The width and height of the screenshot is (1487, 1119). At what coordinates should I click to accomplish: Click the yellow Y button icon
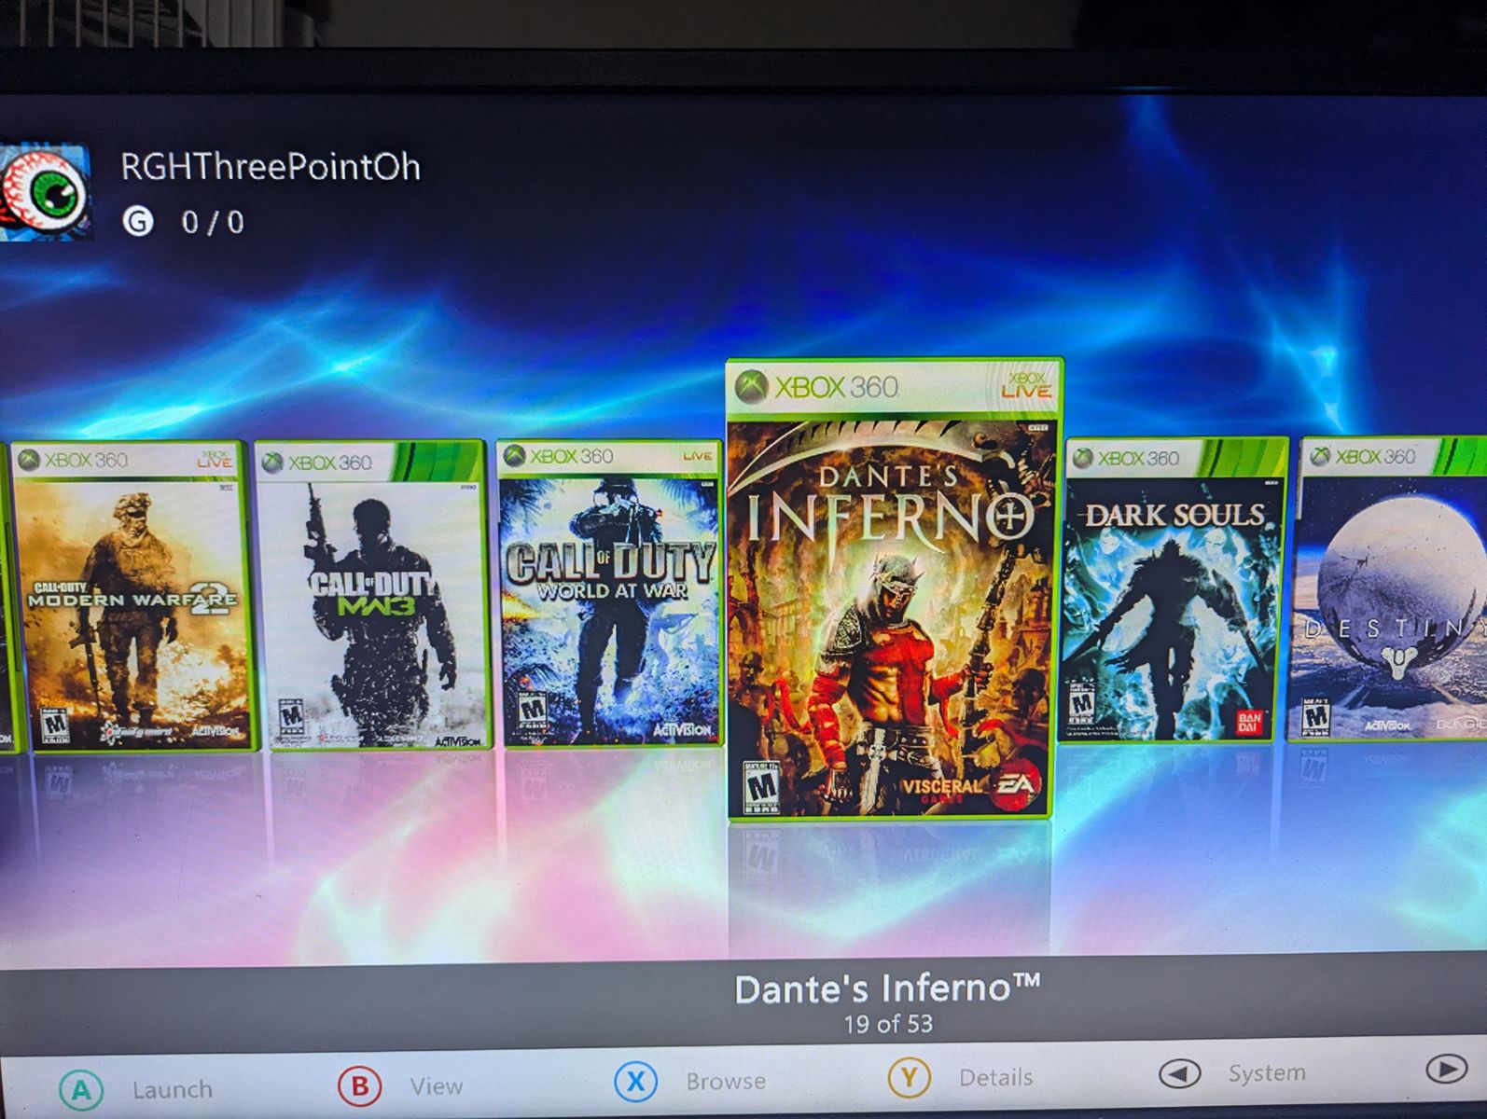[x=909, y=1078]
